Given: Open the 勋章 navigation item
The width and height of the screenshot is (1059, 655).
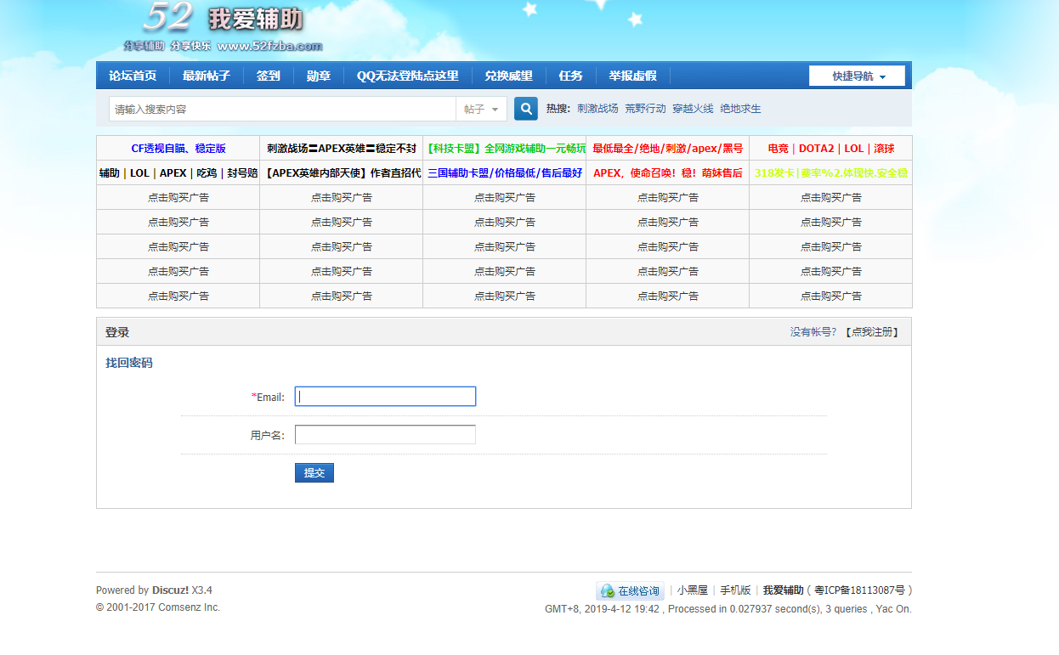Looking at the screenshot, I should point(319,76).
